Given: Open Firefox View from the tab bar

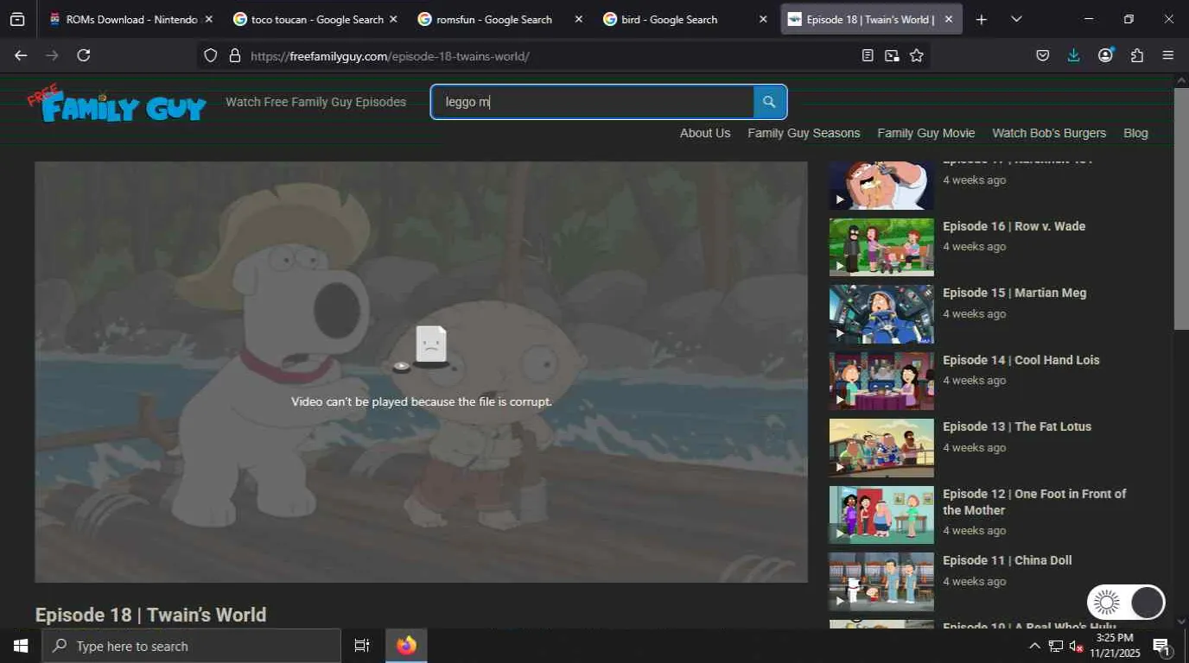Looking at the screenshot, I should pos(17,19).
